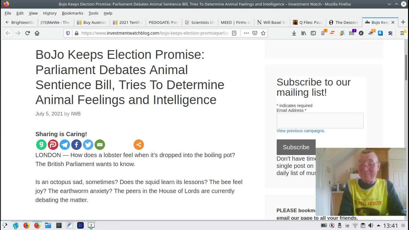The image size is (409, 230).
Task: Save page to Pocket
Action: pyautogui.click(x=255, y=33)
